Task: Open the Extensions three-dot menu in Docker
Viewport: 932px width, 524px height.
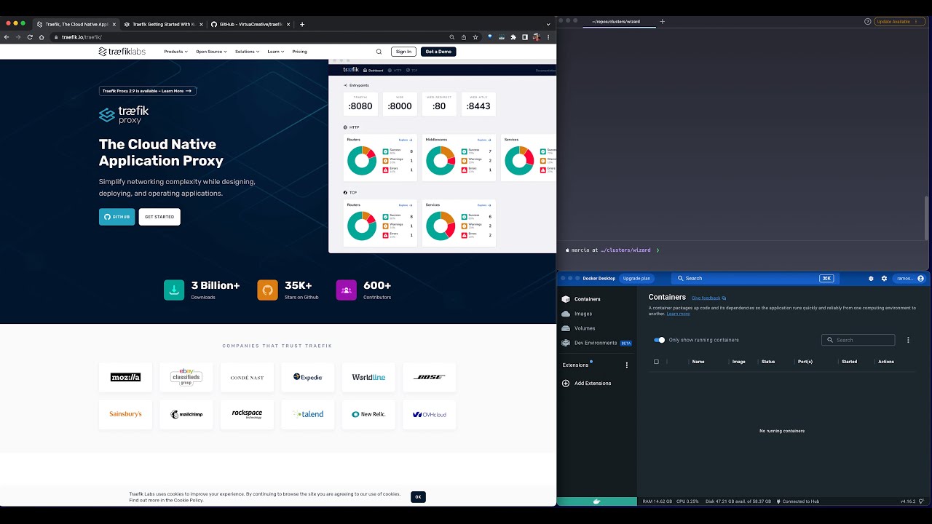Action: pyautogui.click(x=627, y=365)
